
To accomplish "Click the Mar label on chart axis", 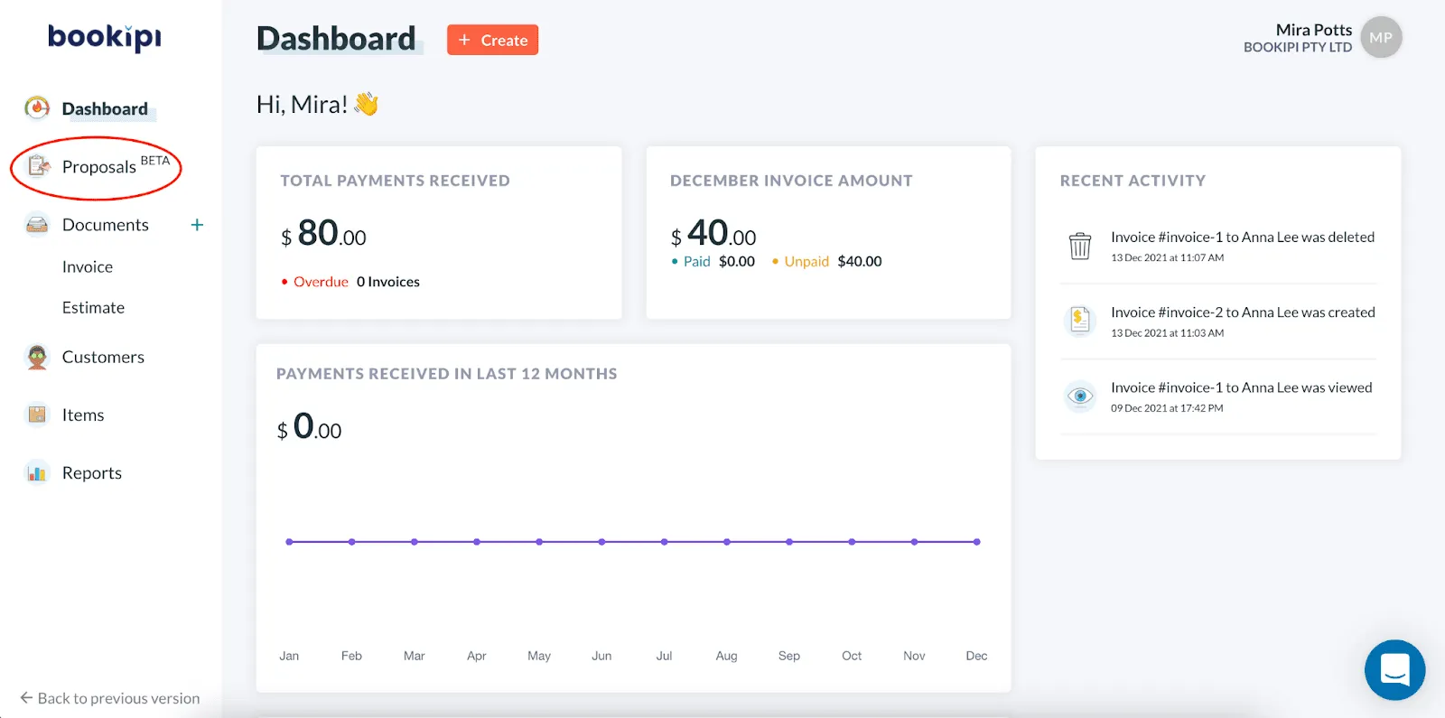I will point(414,656).
